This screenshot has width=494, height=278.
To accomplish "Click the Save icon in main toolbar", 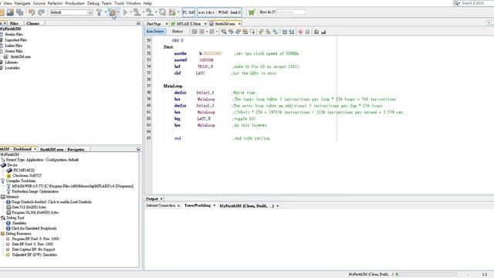I will click(10, 12).
